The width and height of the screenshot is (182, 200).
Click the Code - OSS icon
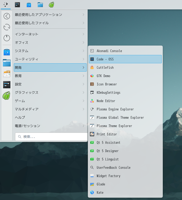(x=92, y=59)
